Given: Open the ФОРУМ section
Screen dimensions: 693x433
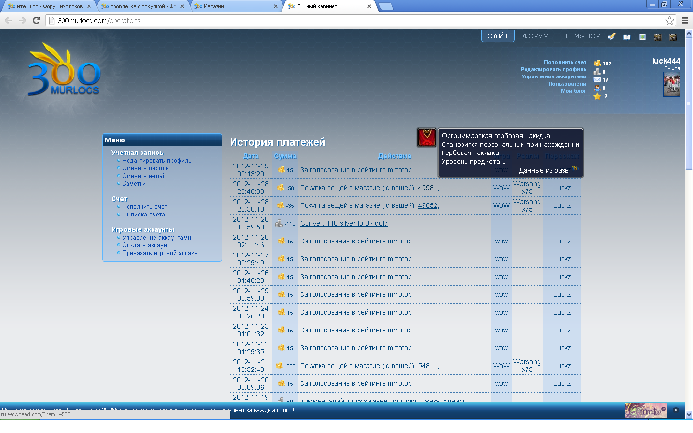Looking at the screenshot, I should [x=536, y=36].
